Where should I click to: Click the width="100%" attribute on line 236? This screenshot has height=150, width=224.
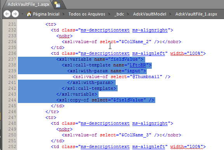tap(187, 53)
